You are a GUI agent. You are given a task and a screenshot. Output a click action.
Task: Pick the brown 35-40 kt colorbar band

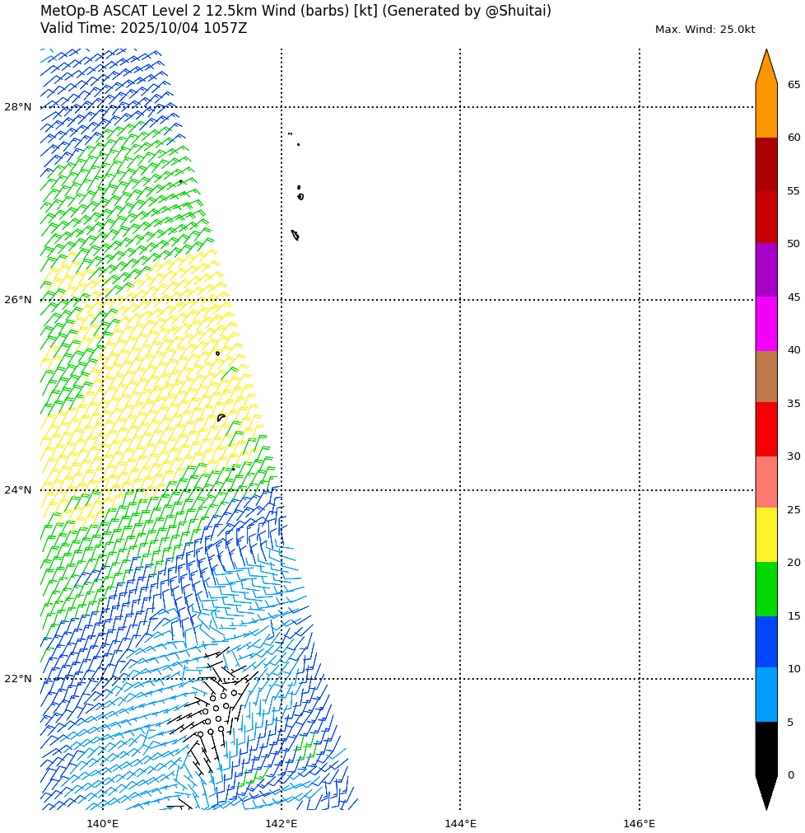[x=766, y=377]
